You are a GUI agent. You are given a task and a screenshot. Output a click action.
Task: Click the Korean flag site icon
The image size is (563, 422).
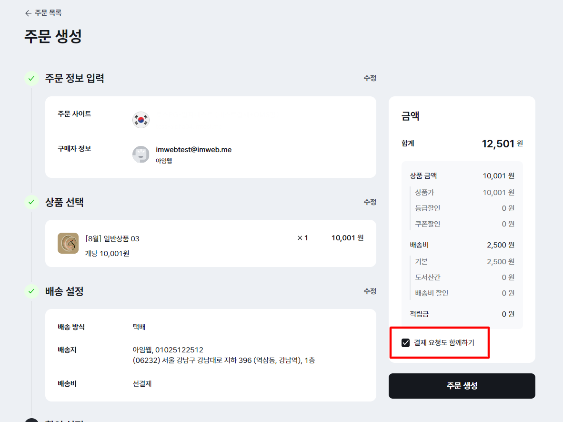(x=141, y=120)
